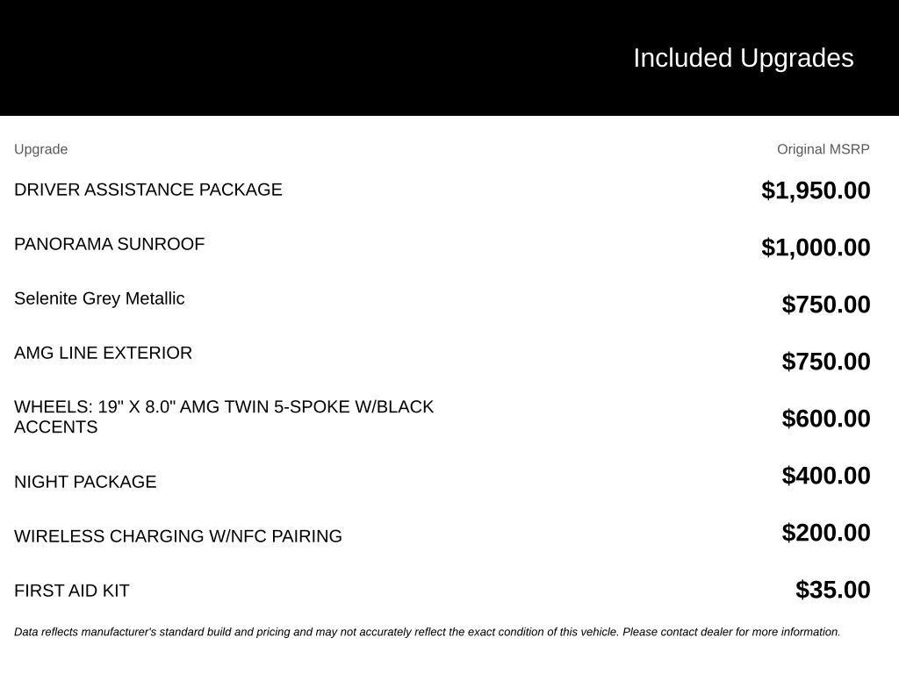This screenshot has width=899, height=674.
Task: Select the Selenite Grey Metallic paint entry
Action: click(99, 298)
